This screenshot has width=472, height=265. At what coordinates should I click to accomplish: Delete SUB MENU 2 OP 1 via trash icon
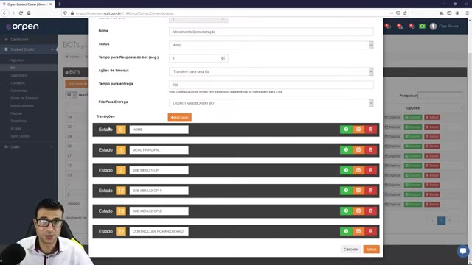pos(370,191)
